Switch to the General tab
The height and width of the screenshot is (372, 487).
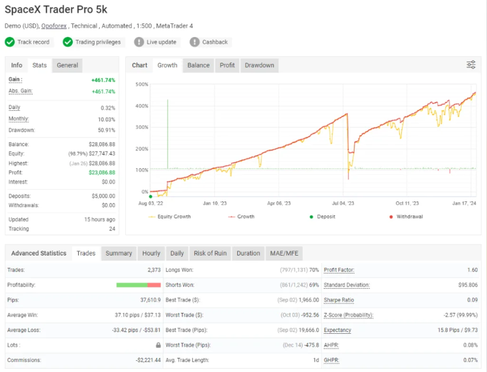click(67, 65)
